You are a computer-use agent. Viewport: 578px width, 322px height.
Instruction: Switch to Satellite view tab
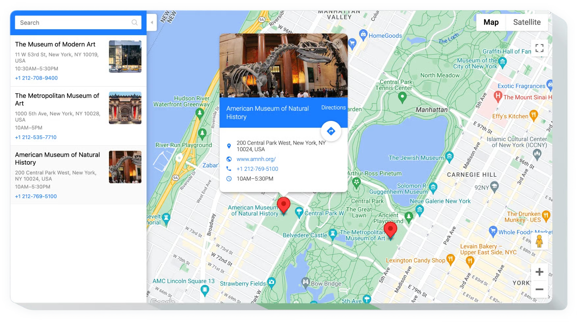pos(527,22)
